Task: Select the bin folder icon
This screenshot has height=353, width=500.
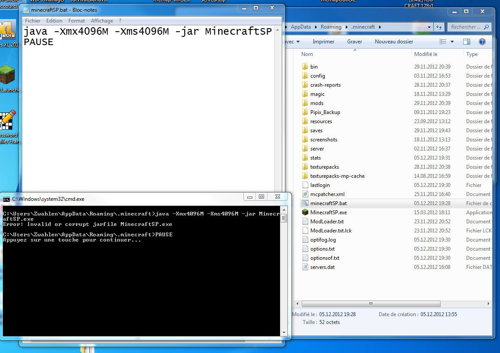Action: click(305, 66)
